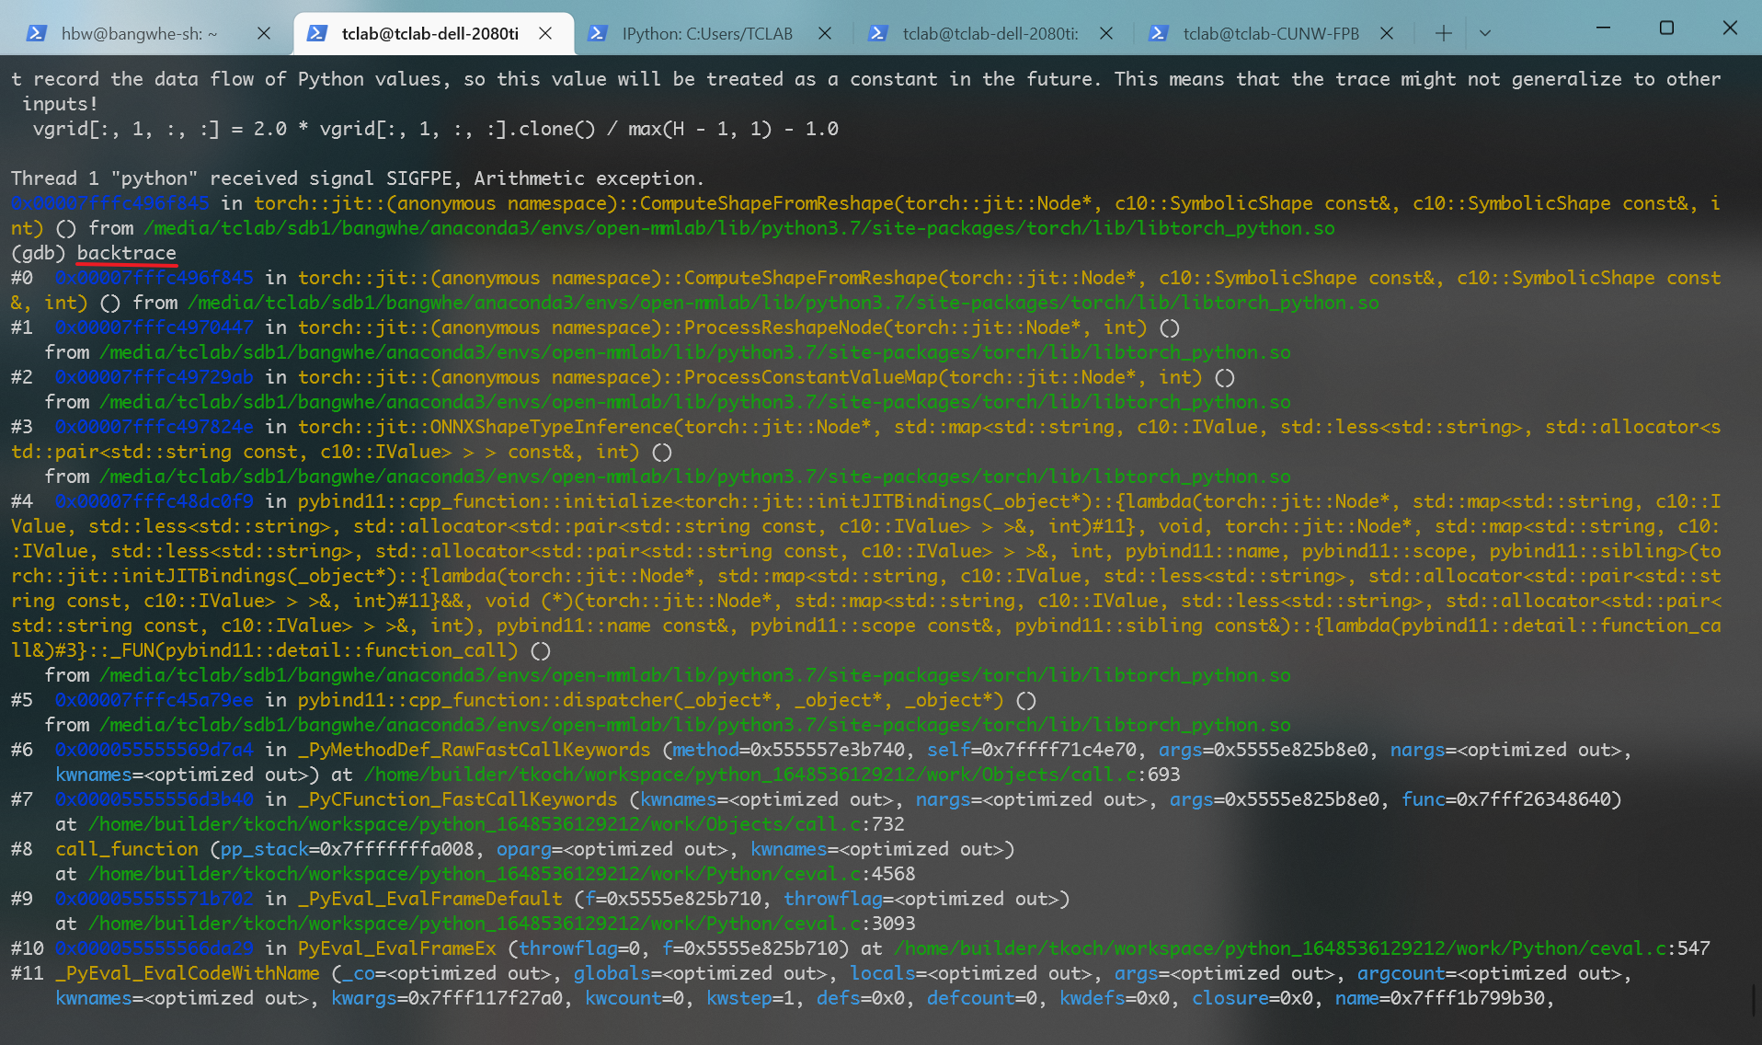Click 'ProcessReshapeNode' in frame #1
This screenshot has width=1762, height=1045.
783,327
